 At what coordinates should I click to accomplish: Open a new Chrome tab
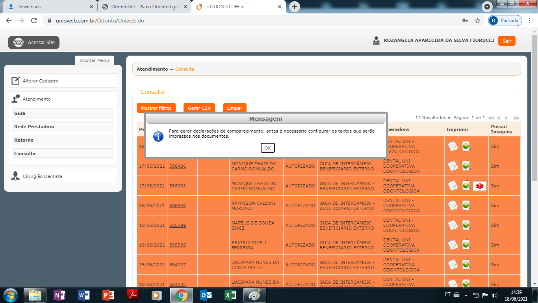(294, 7)
